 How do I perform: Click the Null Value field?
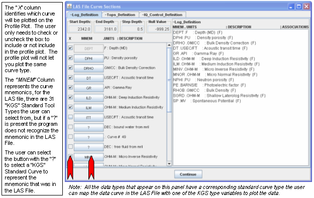[x=159, y=29]
